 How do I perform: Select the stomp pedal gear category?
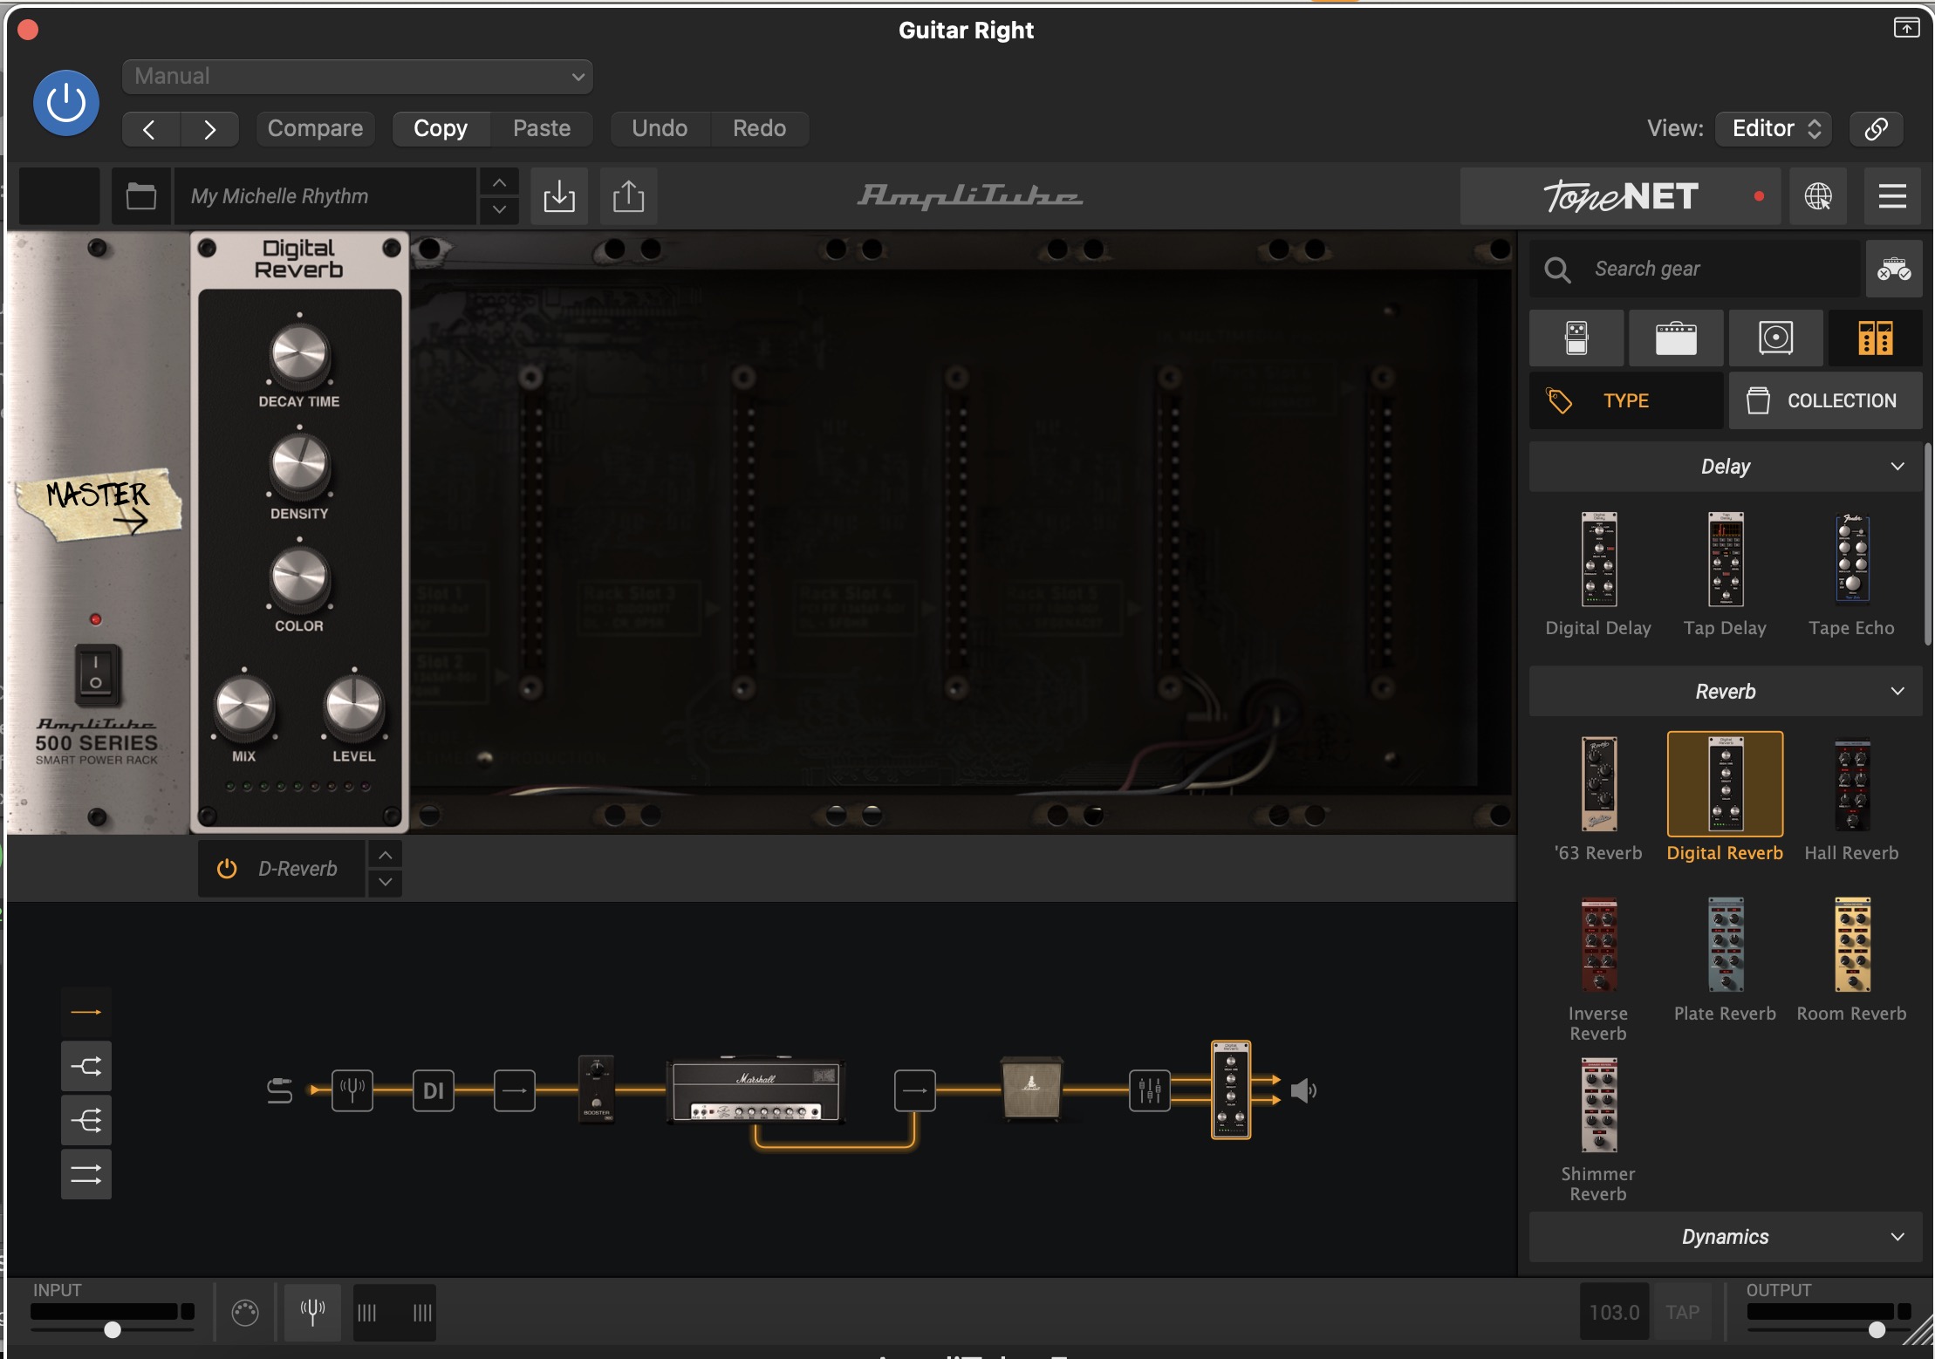tap(1576, 338)
